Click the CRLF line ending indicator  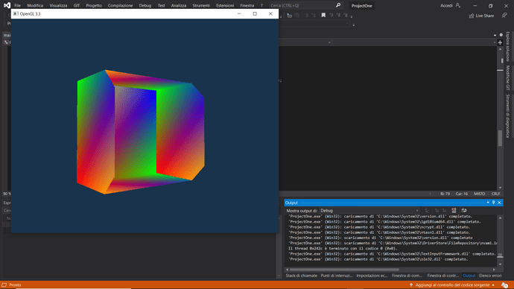coord(495,194)
